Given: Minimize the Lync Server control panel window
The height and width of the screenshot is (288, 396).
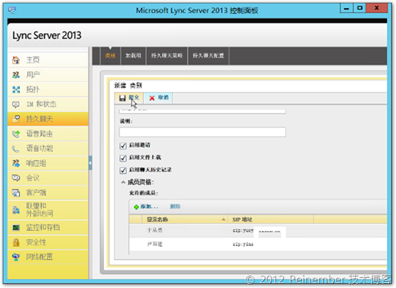Looking at the screenshot, I should coord(347,8).
